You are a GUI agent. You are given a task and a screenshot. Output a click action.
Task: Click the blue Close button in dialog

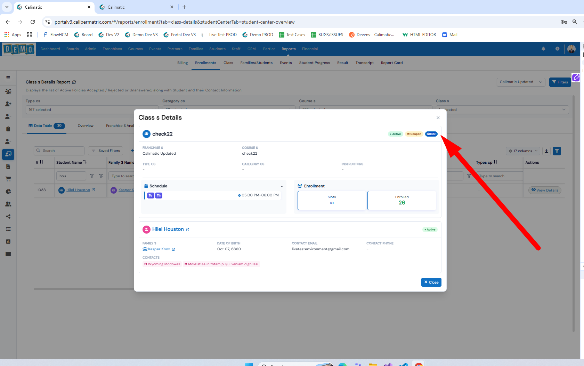pos(431,282)
